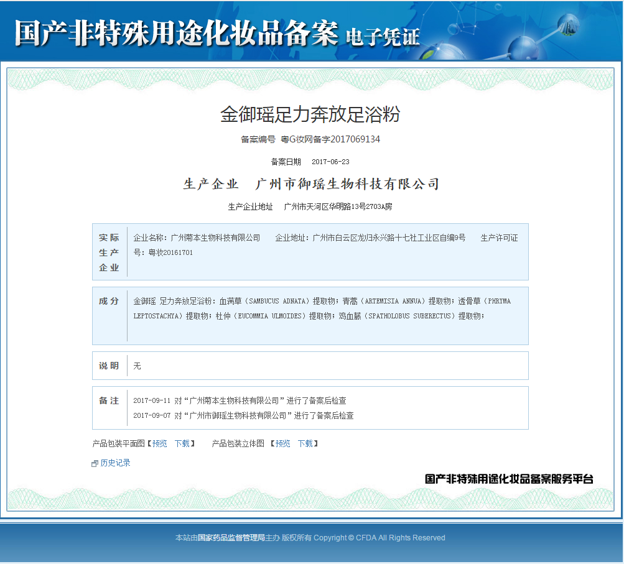624x564 pixels.
Task: Click the 说明 row showing 无
Action: tap(137, 366)
